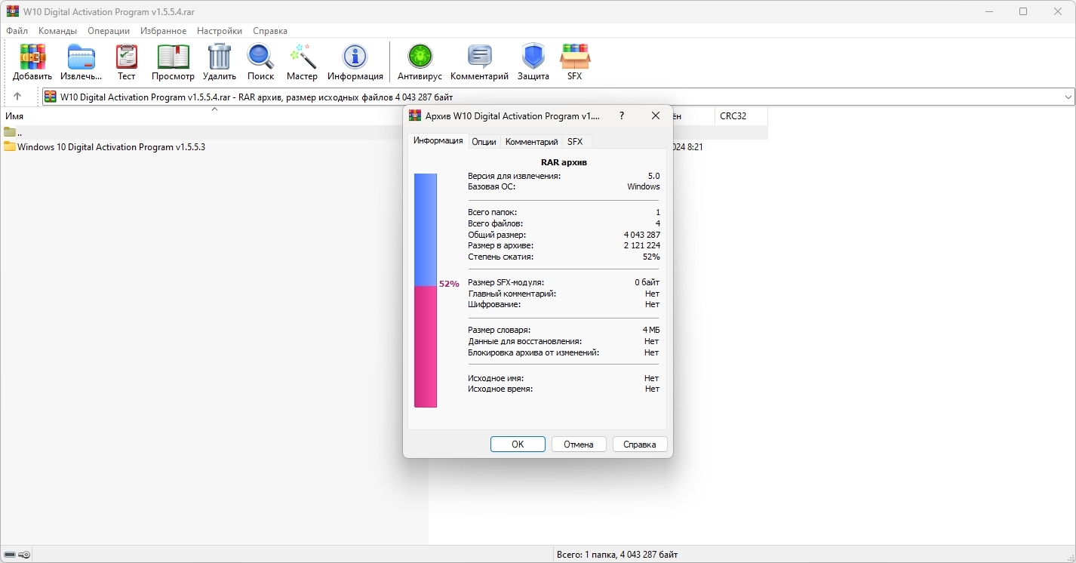Viewport: 1076px width, 563px height.
Task: Run the Тест archive check icon
Action: click(x=127, y=57)
